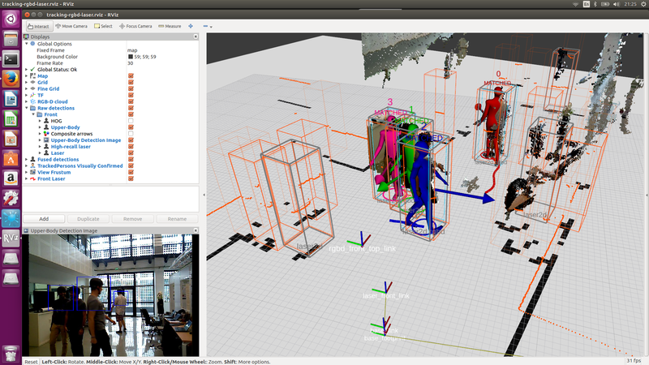The image size is (649, 365).
Task: Click the Add display button
Action: pyautogui.click(x=44, y=219)
